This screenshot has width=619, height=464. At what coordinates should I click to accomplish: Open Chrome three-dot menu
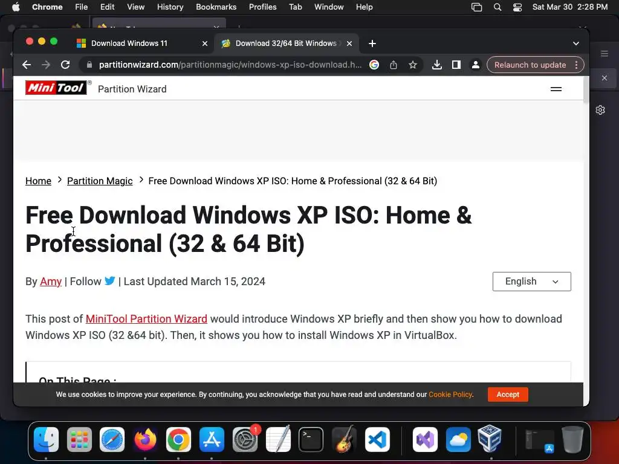click(x=577, y=65)
